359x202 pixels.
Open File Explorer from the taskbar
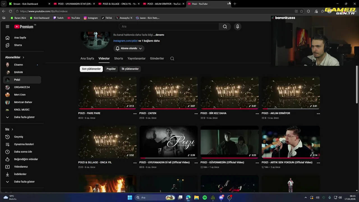196,198
